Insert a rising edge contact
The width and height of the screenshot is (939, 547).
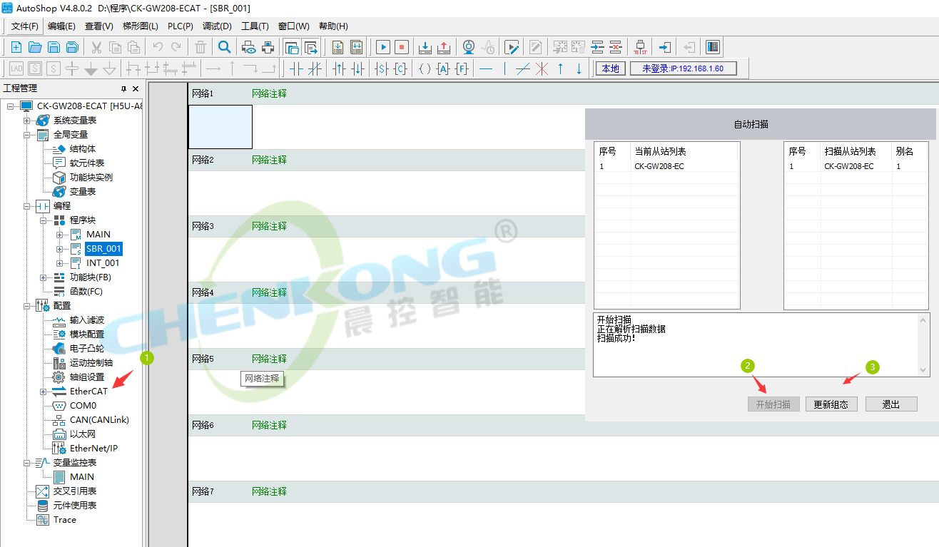339,68
